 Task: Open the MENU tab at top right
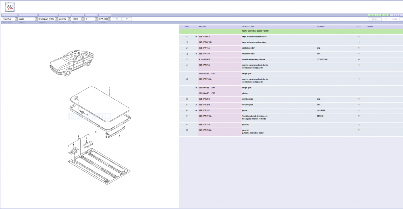point(396,15)
